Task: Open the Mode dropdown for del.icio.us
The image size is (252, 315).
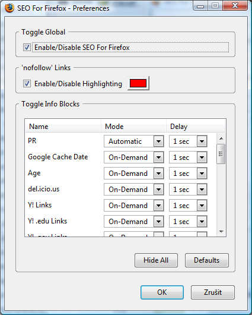Action: click(x=134, y=190)
